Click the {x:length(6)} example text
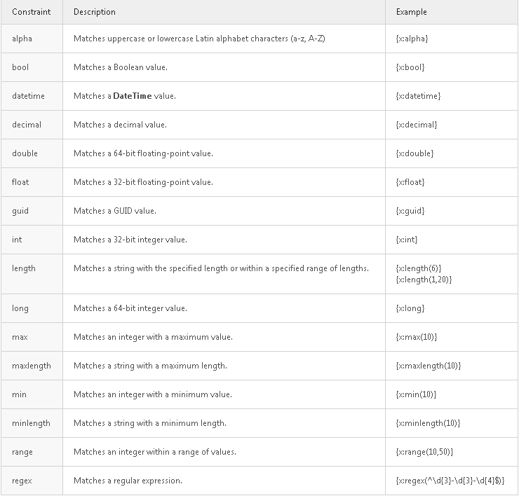 pyautogui.click(x=419, y=268)
